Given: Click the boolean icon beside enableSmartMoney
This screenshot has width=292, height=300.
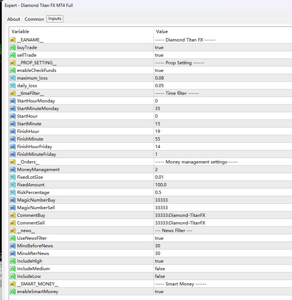Looking at the screenshot, I should pyautogui.click(x=12, y=291).
